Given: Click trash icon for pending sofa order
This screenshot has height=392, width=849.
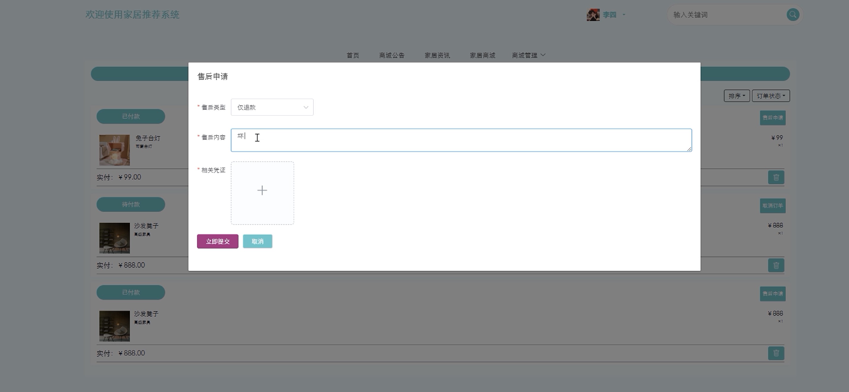Looking at the screenshot, I should 776,266.
